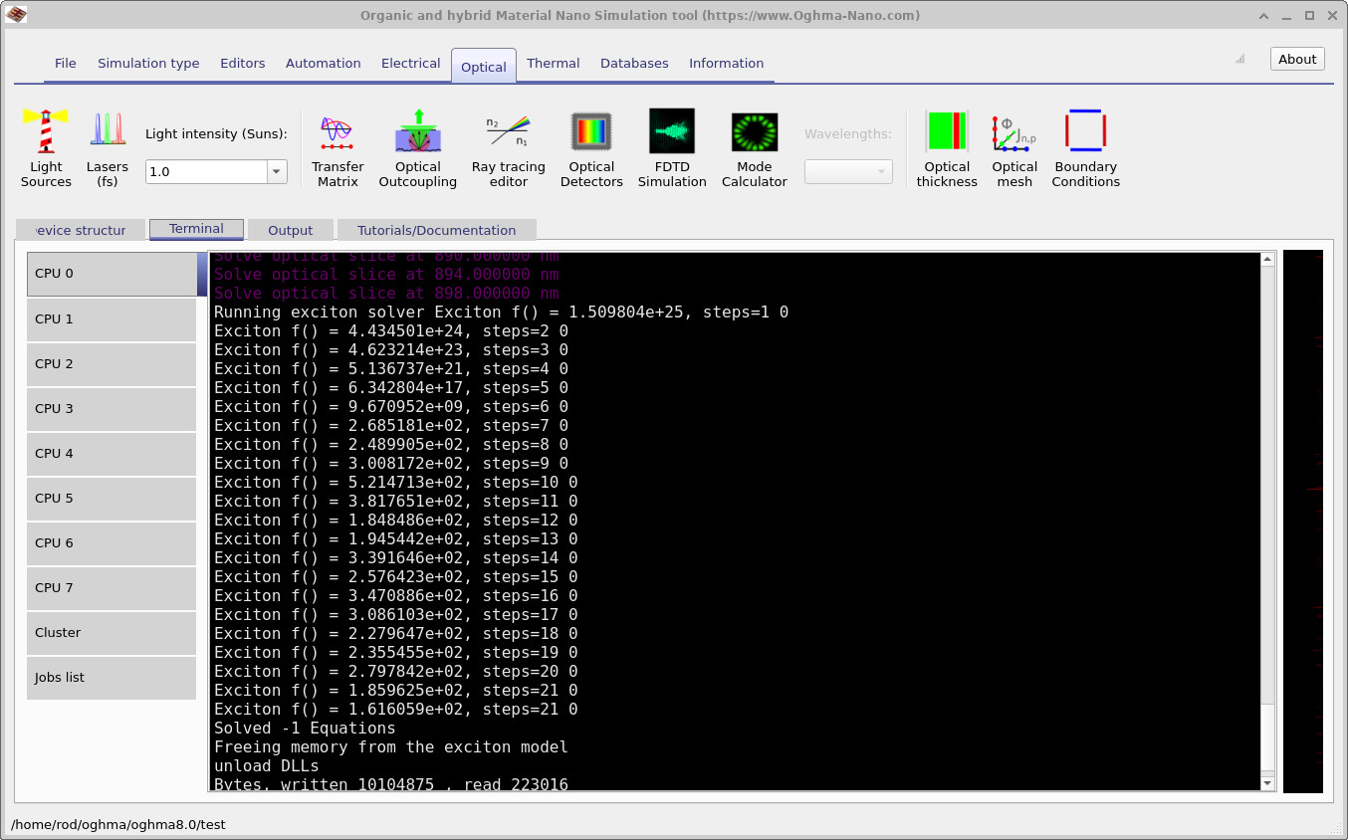1348x840 pixels.
Task: Click the 'Running exciton solver' terminal line
Action: pos(501,313)
